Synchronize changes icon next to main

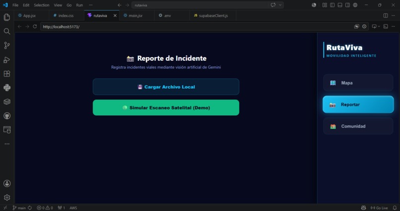tap(30, 208)
